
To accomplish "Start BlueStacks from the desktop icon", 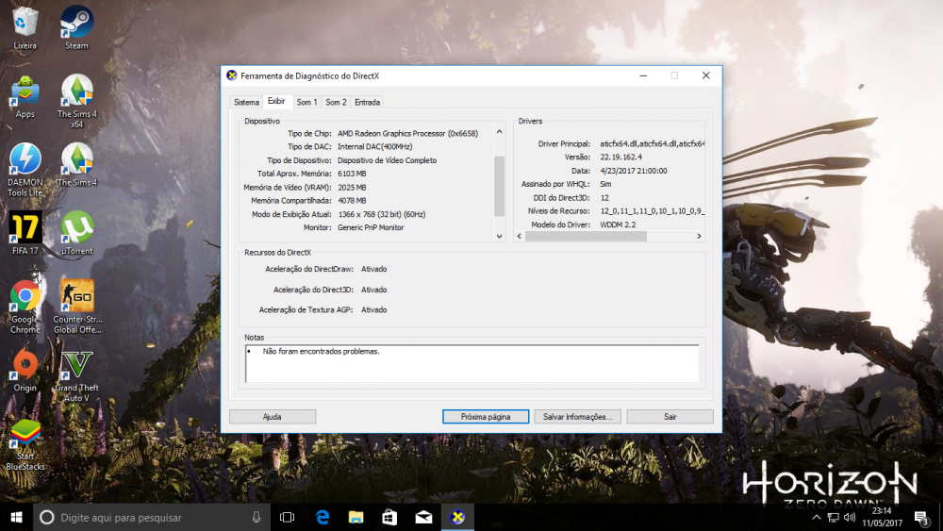I will [25, 435].
